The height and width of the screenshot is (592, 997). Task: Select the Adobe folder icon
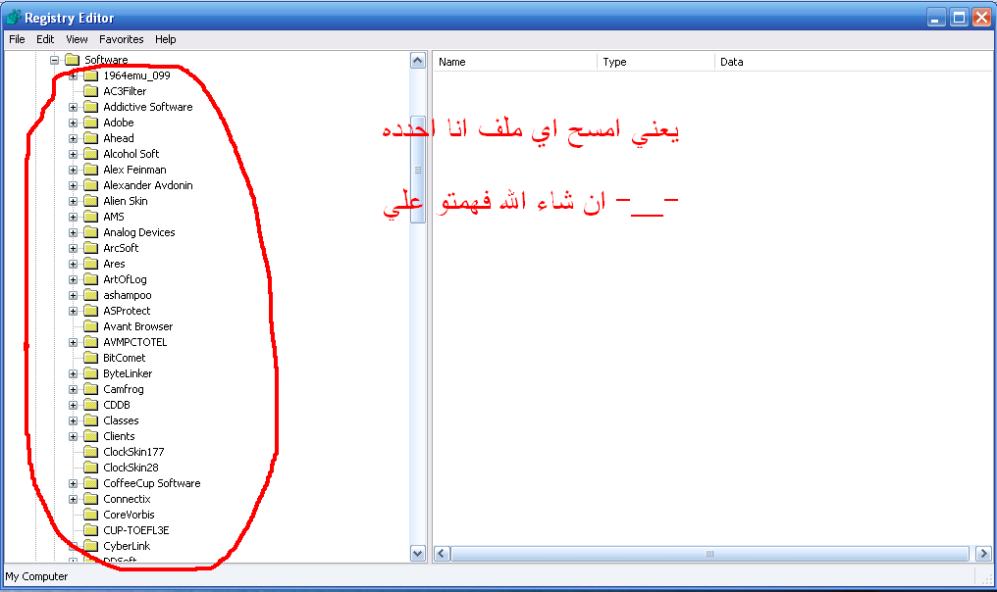pyautogui.click(x=91, y=123)
